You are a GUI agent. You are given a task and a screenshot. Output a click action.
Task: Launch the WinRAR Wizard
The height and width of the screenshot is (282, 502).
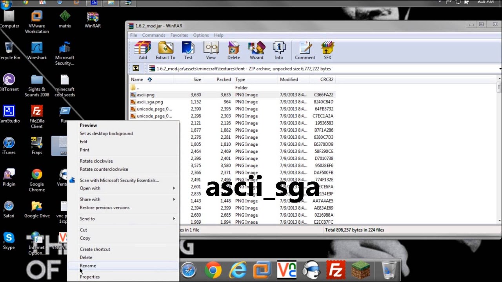256,51
